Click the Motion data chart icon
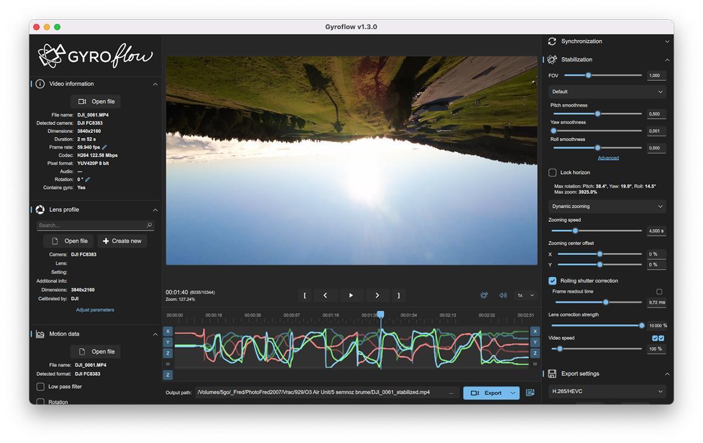 click(x=40, y=334)
